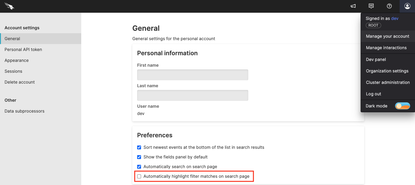This screenshot has height=185, width=415.
Task: Select Manage your account from the menu
Action: [388, 36]
